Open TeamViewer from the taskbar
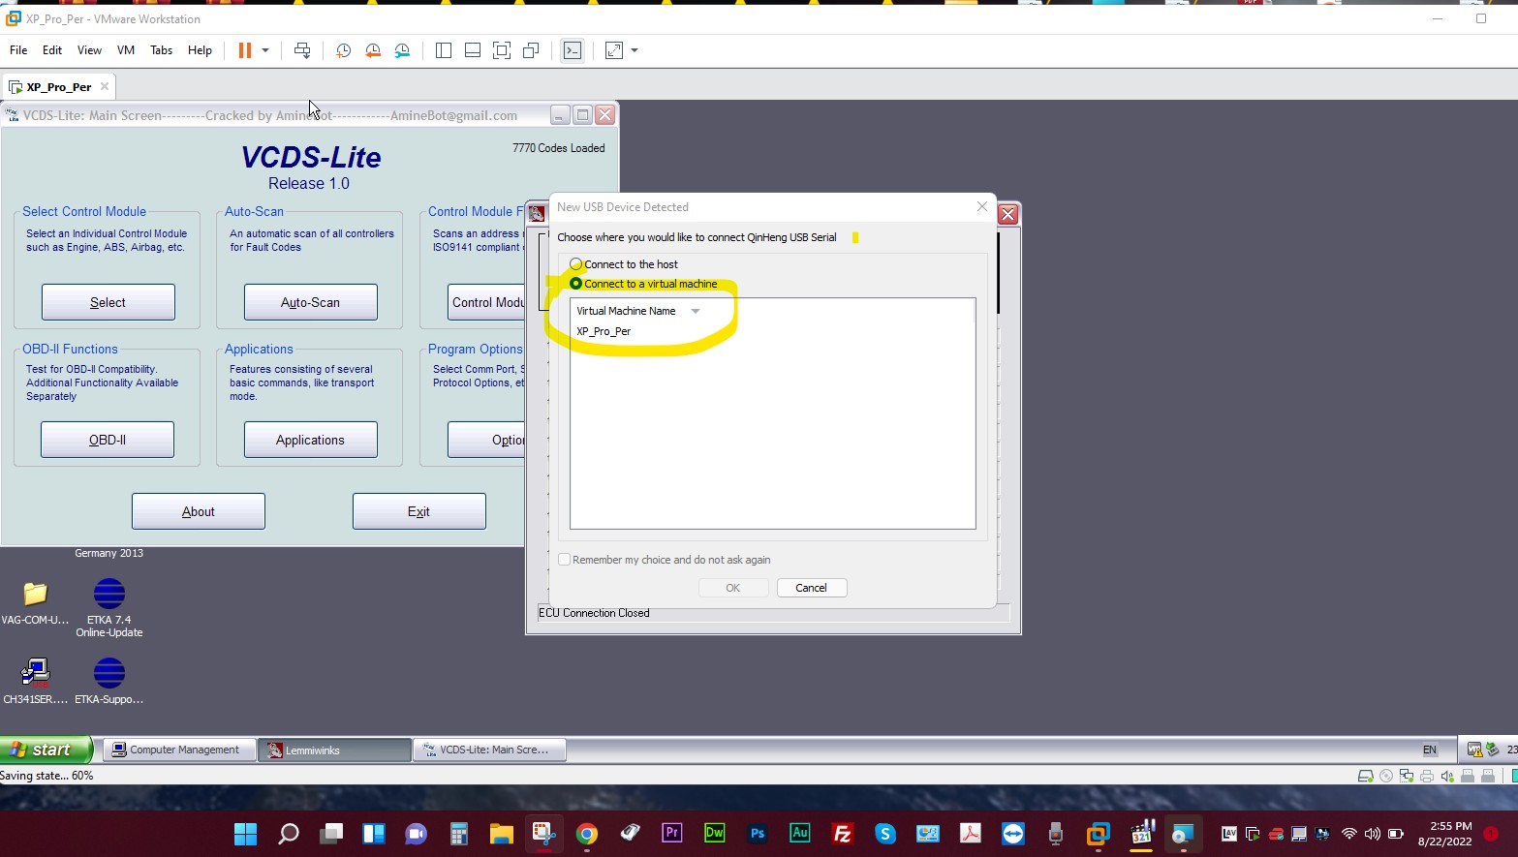 [x=1013, y=834]
